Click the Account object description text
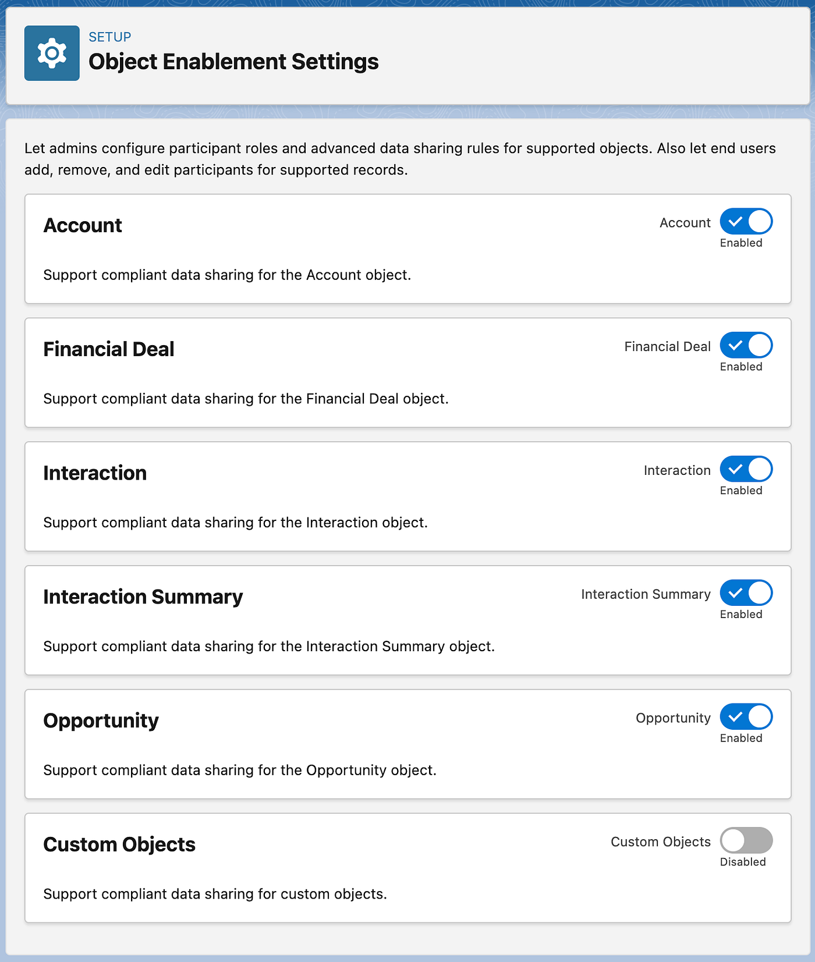 (x=227, y=275)
